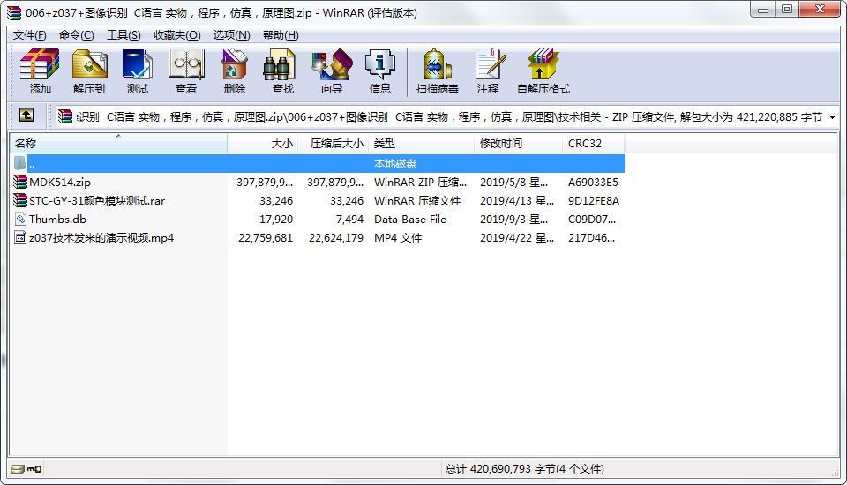Open the Favorites (收藏夹) menu
This screenshot has height=485, width=847.
pos(177,35)
